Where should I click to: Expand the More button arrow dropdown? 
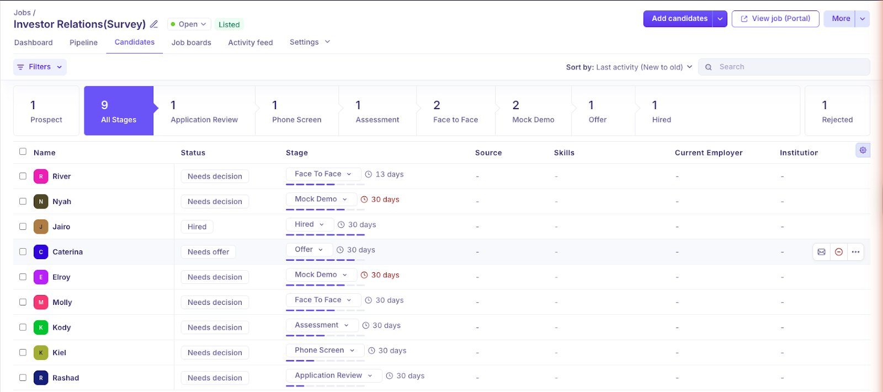tap(863, 19)
